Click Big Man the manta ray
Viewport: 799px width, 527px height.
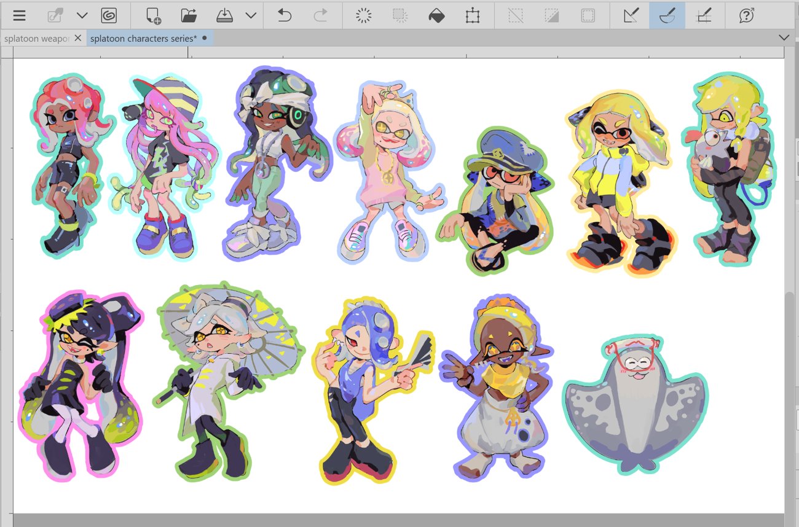click(x=636, y=405)
